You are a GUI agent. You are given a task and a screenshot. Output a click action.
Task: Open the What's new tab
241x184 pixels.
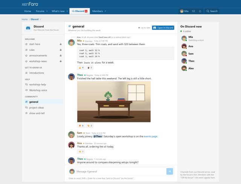coord(58,11)
